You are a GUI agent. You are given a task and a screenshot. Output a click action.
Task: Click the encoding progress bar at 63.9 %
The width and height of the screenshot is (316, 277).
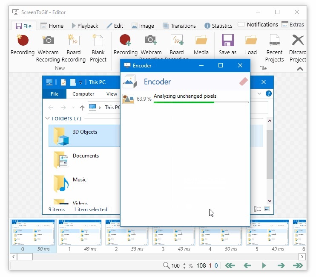[201, 102]
